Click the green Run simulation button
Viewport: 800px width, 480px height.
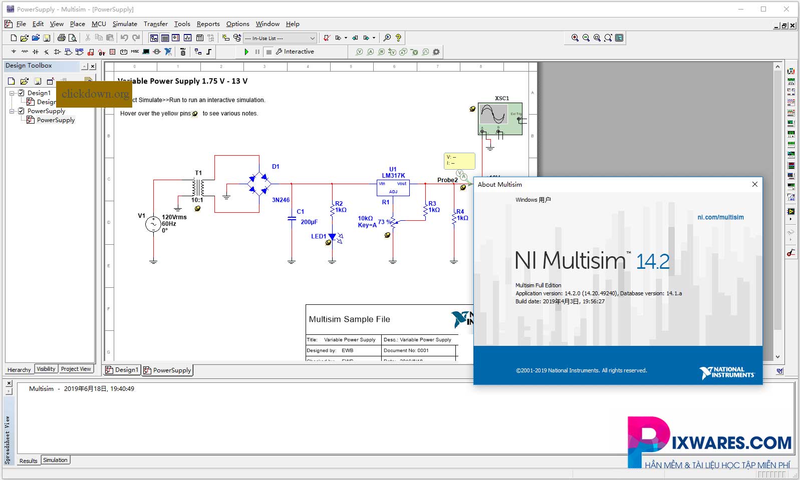[246, 52]
